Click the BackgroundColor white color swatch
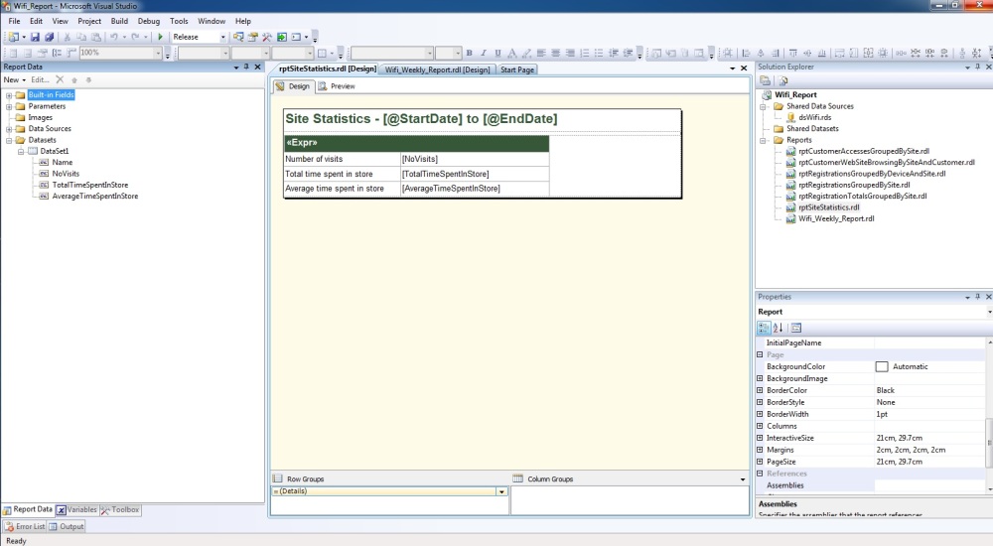993x546 pixels. click(882, 366)
